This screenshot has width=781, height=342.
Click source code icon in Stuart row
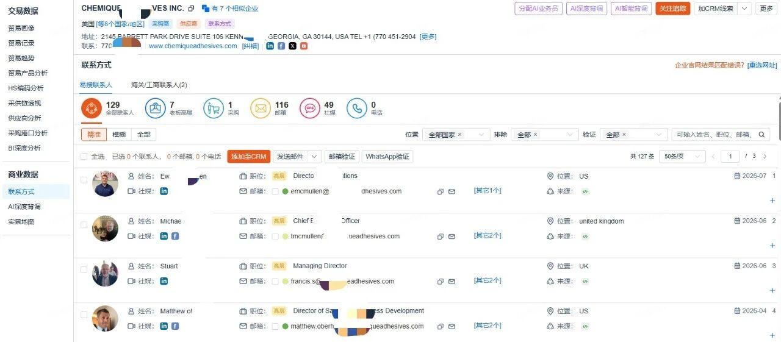[585, 282]
